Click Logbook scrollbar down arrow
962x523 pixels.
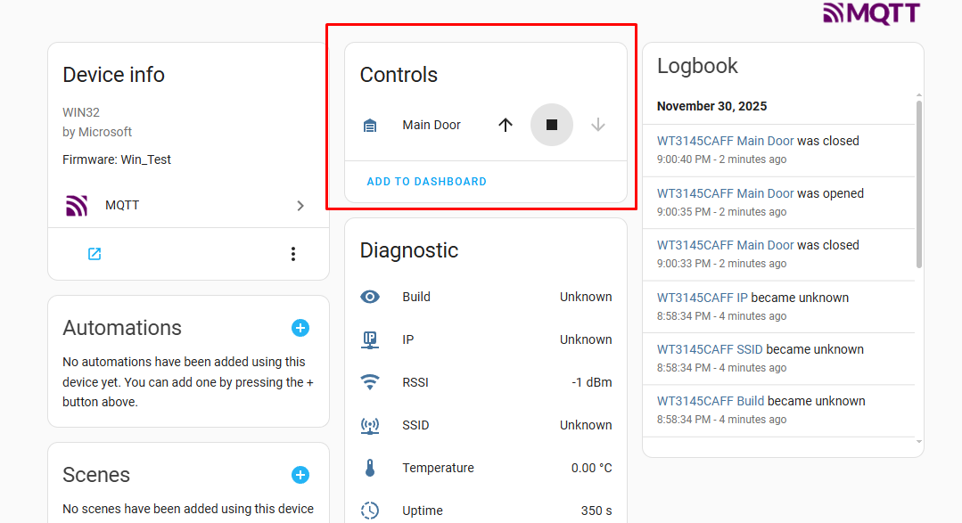918,441
